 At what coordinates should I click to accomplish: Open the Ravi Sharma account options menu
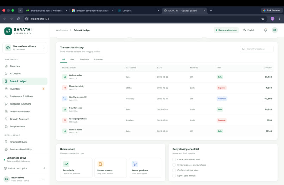pyautogui.click(x=43, y=179)
